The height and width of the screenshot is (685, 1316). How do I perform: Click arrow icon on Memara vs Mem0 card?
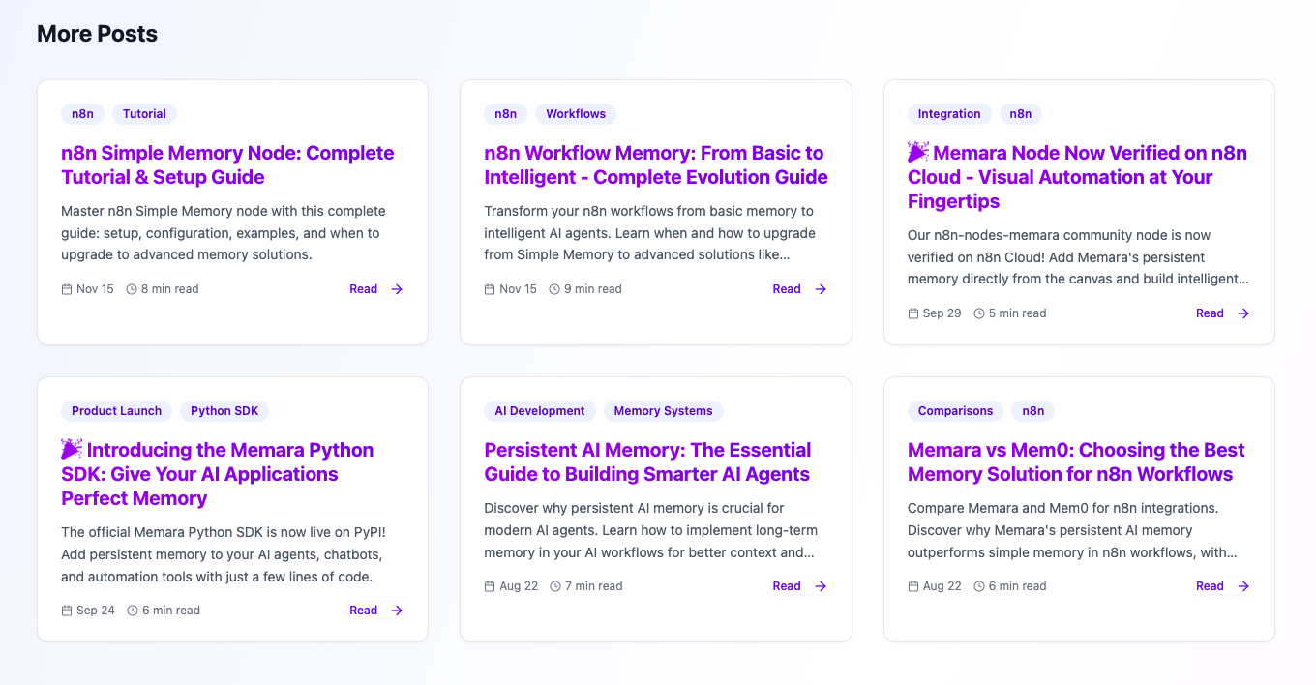[x=1243, y=586]
